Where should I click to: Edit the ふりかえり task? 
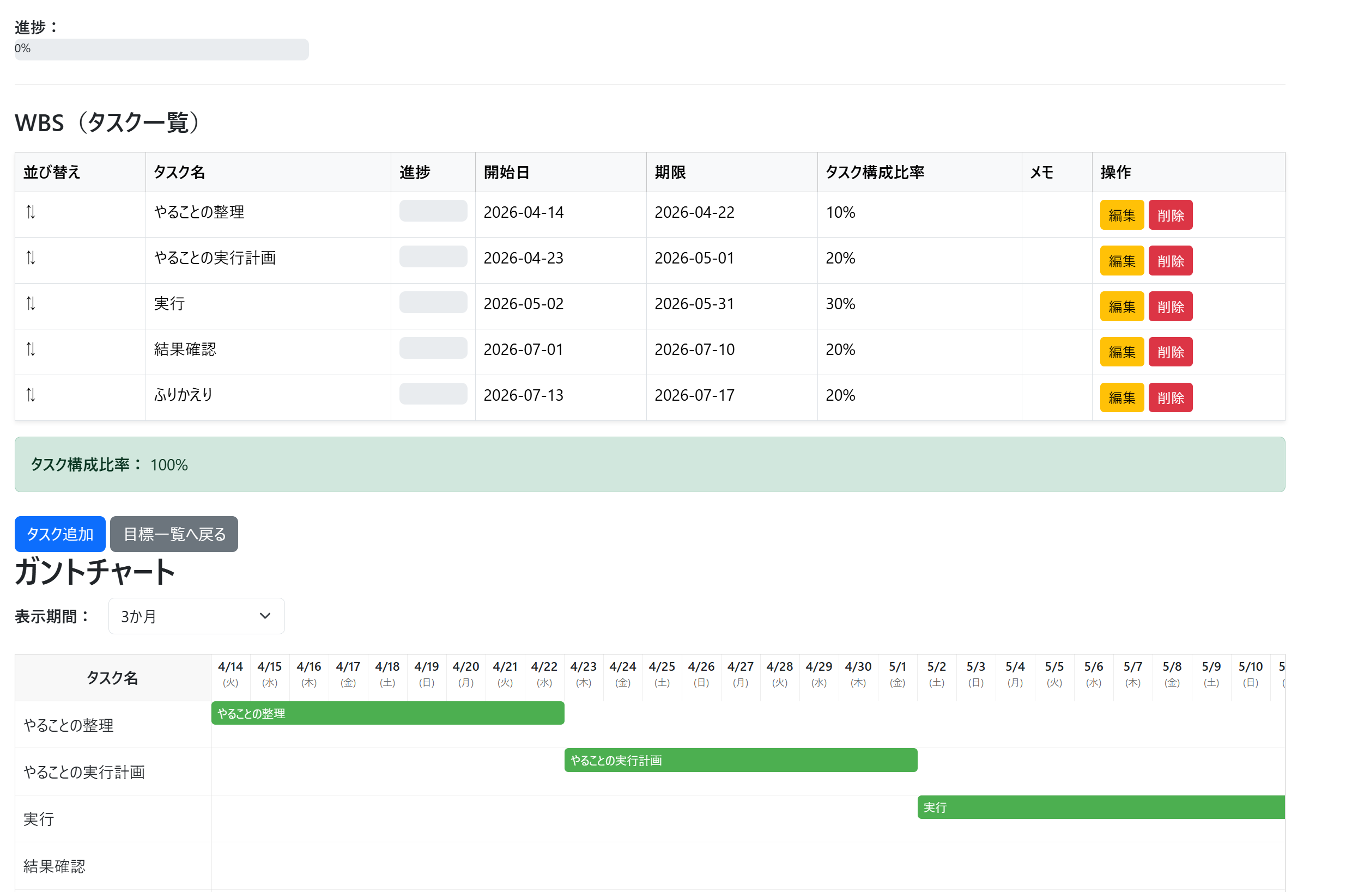tap(1121, 397)
